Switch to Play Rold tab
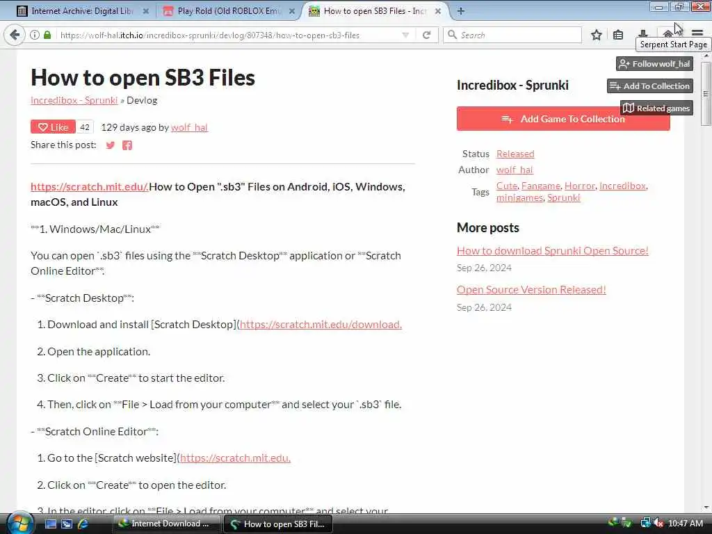The width and height of the screenshot is (712, 534). [x=228, y=11]
